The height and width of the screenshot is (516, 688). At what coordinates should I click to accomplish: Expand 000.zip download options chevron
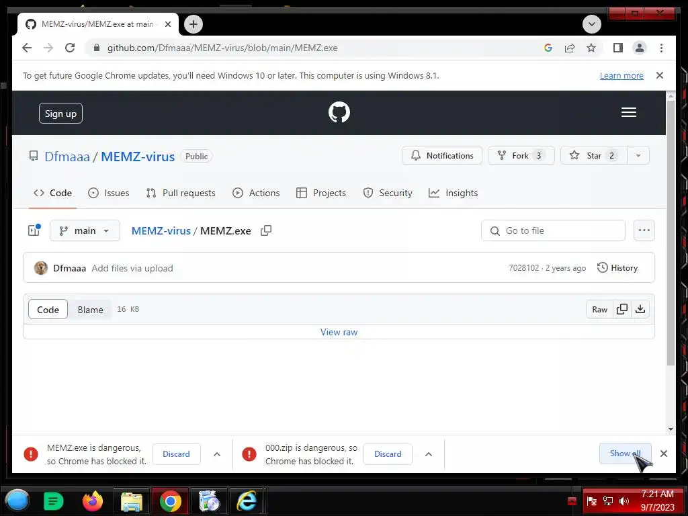tap(429, 454)
